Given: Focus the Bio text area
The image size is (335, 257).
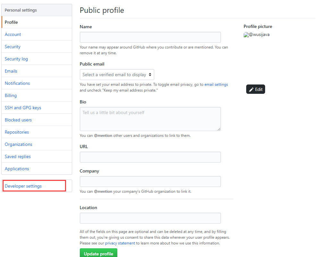Looking at the screenshot, I should coord(150,119).
